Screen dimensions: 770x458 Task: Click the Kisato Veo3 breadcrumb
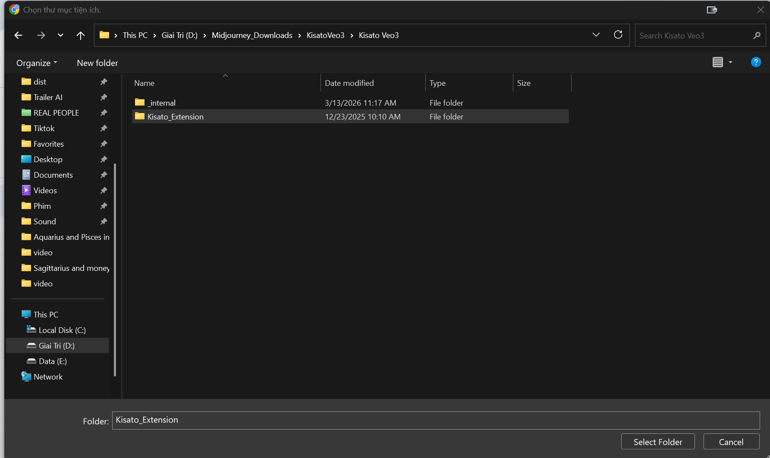379,35
